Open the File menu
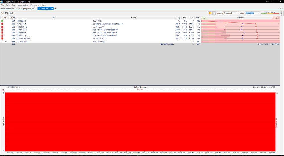Image resolution: width=284 pixels, height=156 pixels. (x=2, y=5)
